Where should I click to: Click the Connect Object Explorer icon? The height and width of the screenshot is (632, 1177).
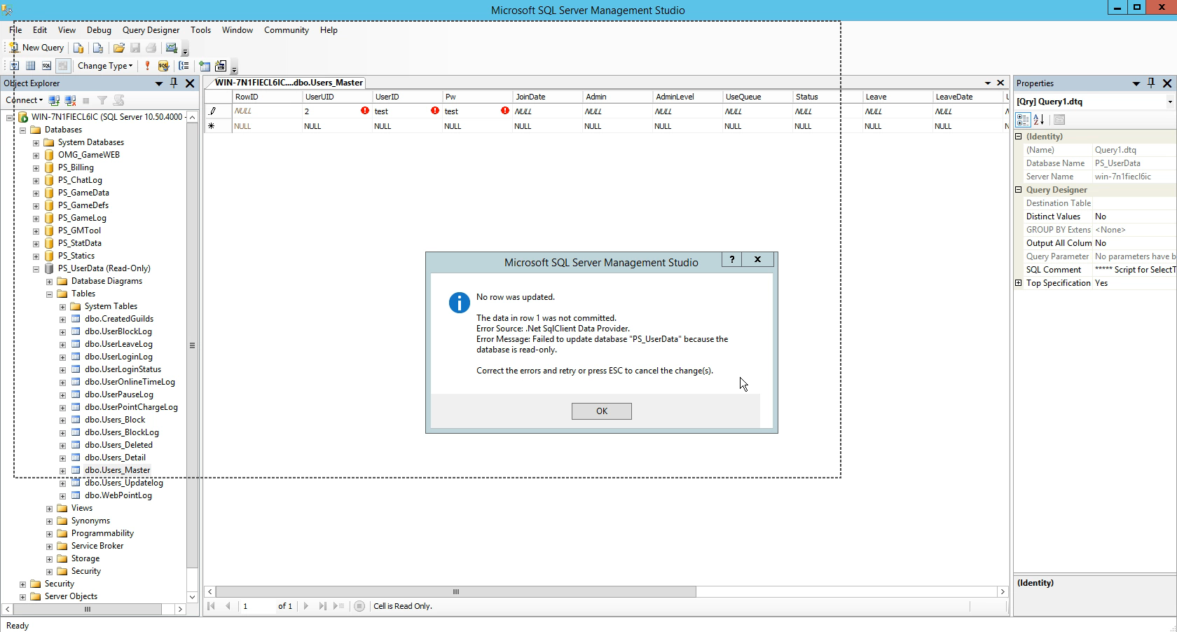(54, 100)
